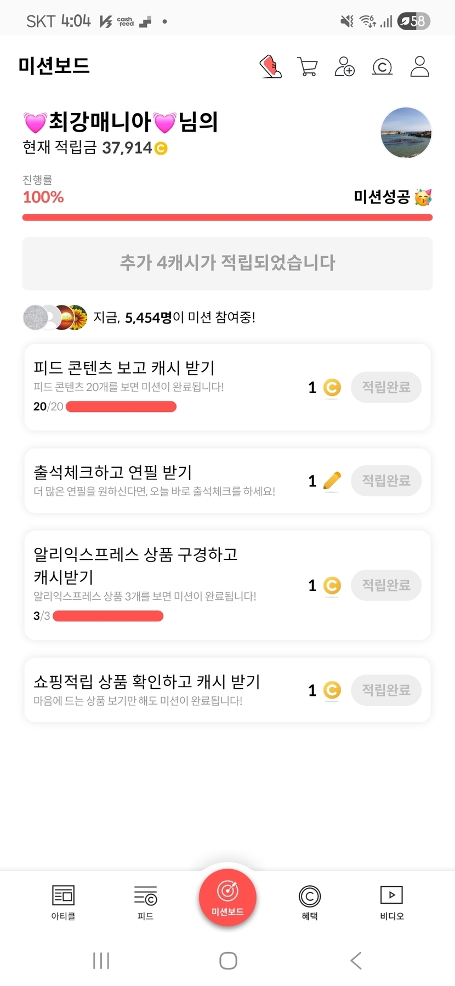Screen dimensions: 455x986
Task: Open the 아티클 tab
Action: point(63,902)
